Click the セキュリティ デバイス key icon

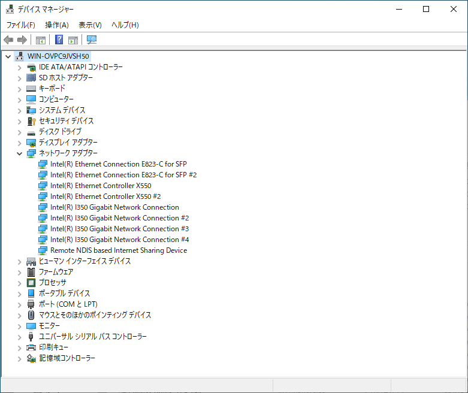[31, 121]
